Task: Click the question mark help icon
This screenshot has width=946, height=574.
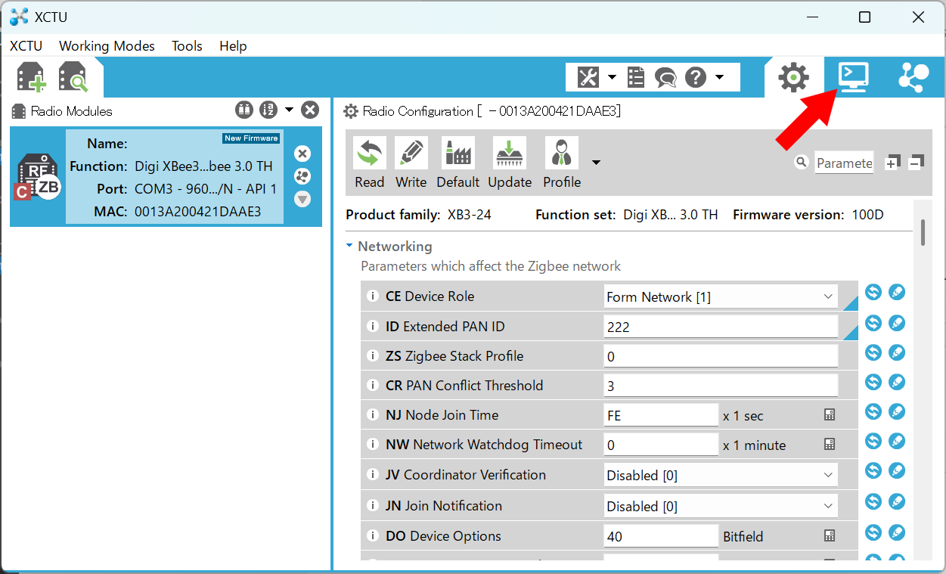Action: coord(696,77)
